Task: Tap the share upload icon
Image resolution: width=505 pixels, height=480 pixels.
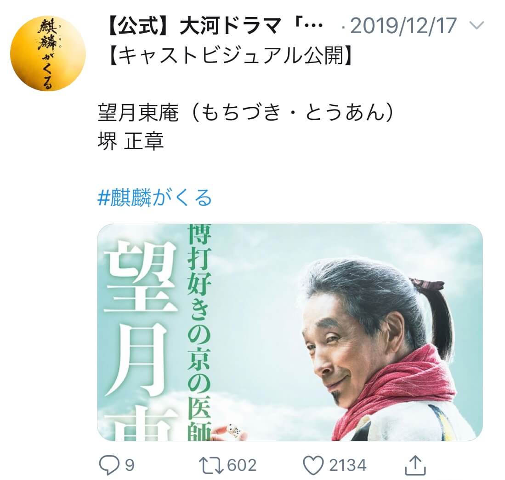Action: [415, 465]
